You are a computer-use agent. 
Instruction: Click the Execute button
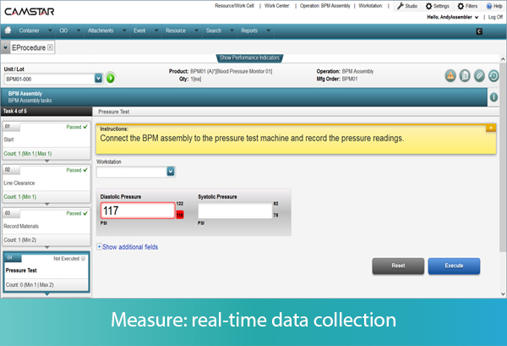click(454, 266)
